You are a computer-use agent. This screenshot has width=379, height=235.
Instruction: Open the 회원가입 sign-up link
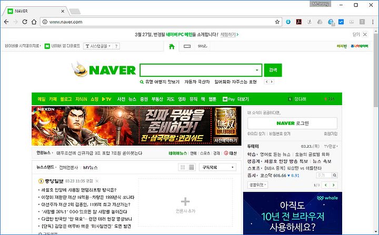click(x=331, y=134)
